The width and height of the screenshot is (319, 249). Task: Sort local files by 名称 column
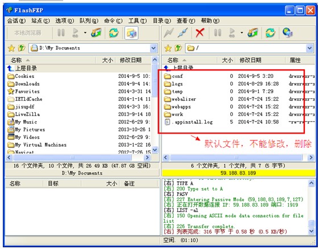tap(51, 60)
